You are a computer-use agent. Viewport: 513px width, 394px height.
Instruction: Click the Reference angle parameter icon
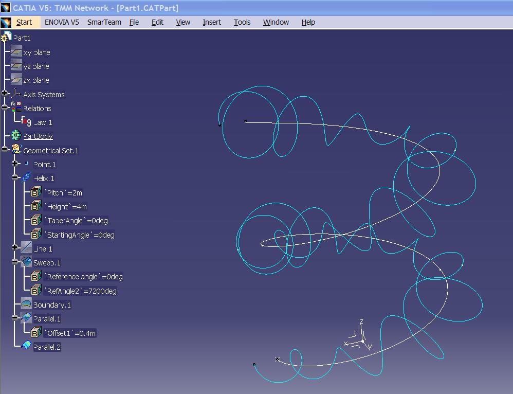(x=36, y=276)
